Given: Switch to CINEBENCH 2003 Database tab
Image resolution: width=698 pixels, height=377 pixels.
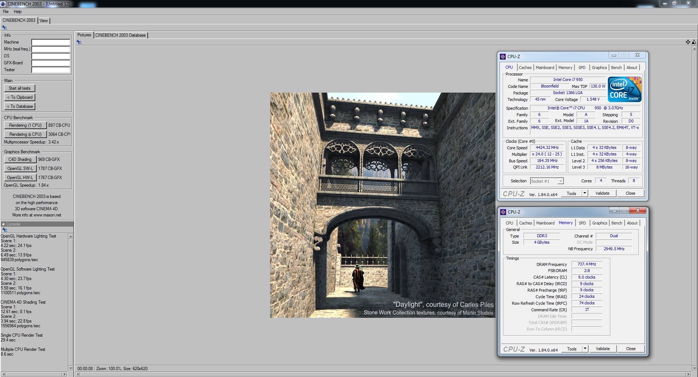Looking at the screenshot, I should point(120,35).
